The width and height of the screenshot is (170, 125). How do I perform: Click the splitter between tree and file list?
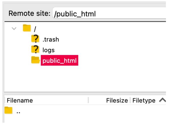pos(85,93)
